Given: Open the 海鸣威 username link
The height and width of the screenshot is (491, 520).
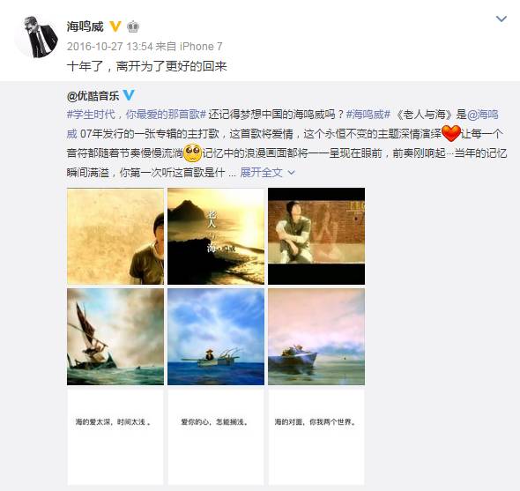Looking at the screenshot, I should click(85, 26).
